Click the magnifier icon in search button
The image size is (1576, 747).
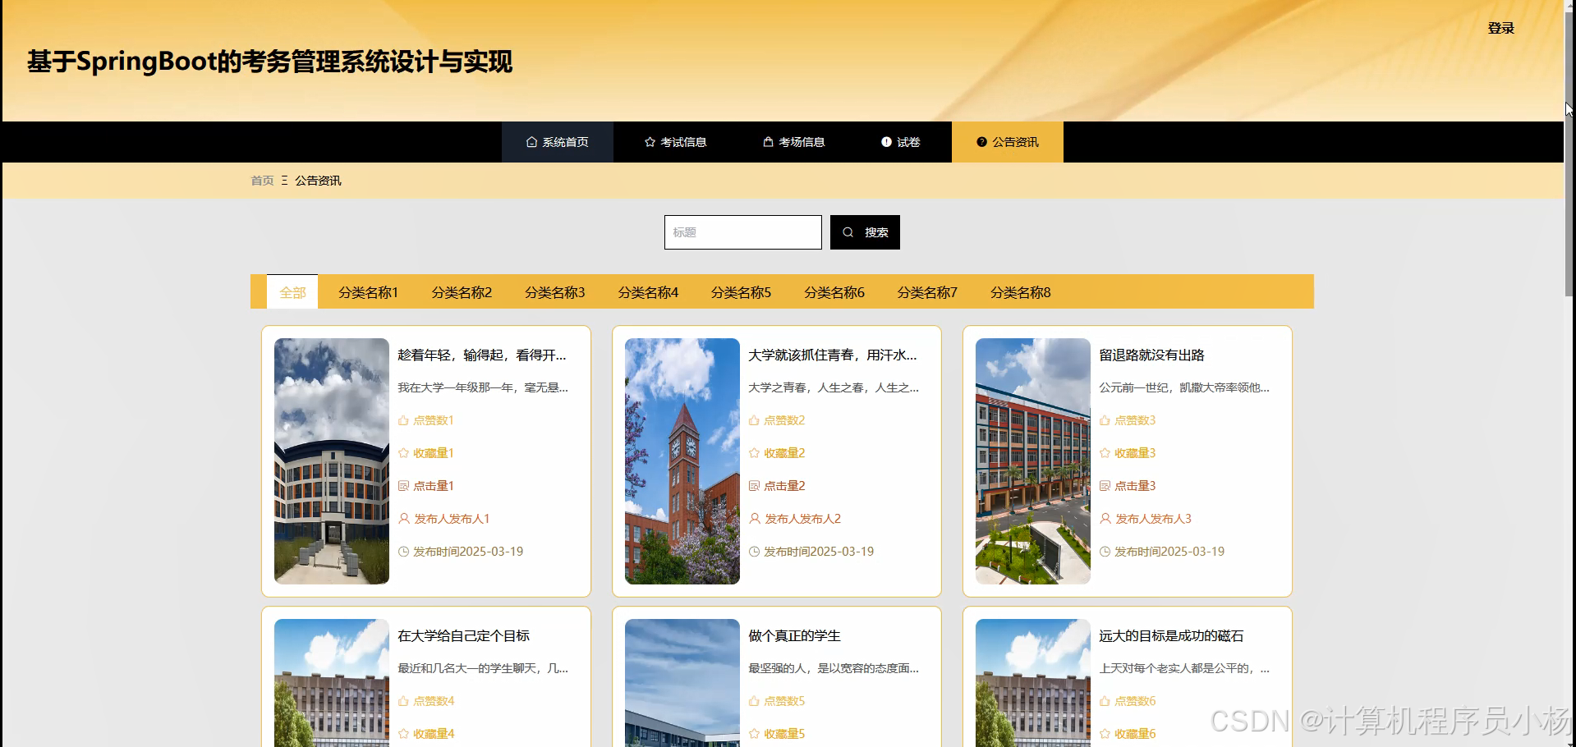pyautogui.click(x=848, y=232)
